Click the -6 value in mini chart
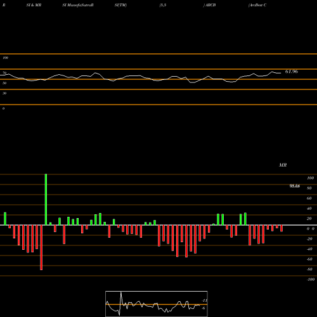 pos(204,308)
